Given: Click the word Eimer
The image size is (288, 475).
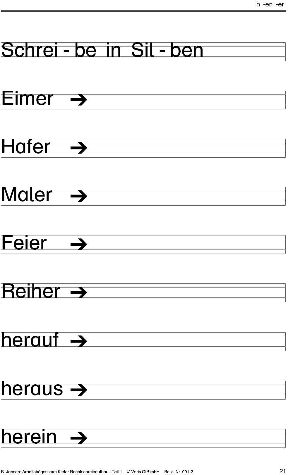Looking at the screenshot, I should pyautogui.click(x=28, y=98).
